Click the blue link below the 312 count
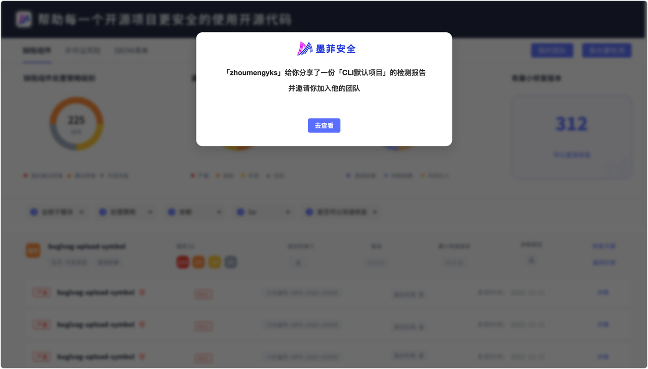The image size is (648, 369). pos(572,155)
